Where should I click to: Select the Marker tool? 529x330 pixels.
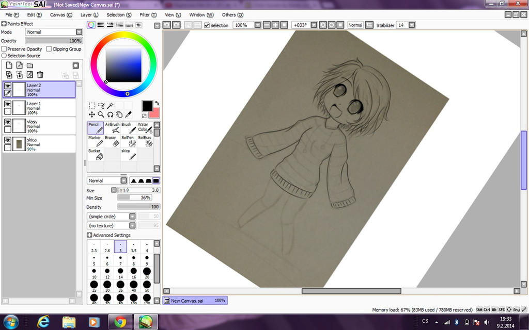click(96, 141)
